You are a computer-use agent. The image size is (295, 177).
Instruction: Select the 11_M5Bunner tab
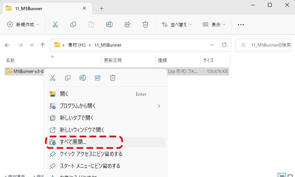tap(47, 9)
